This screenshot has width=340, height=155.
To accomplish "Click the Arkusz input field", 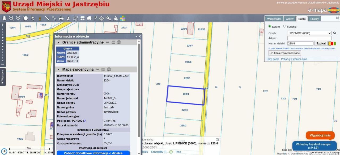I will coord(309,38).
